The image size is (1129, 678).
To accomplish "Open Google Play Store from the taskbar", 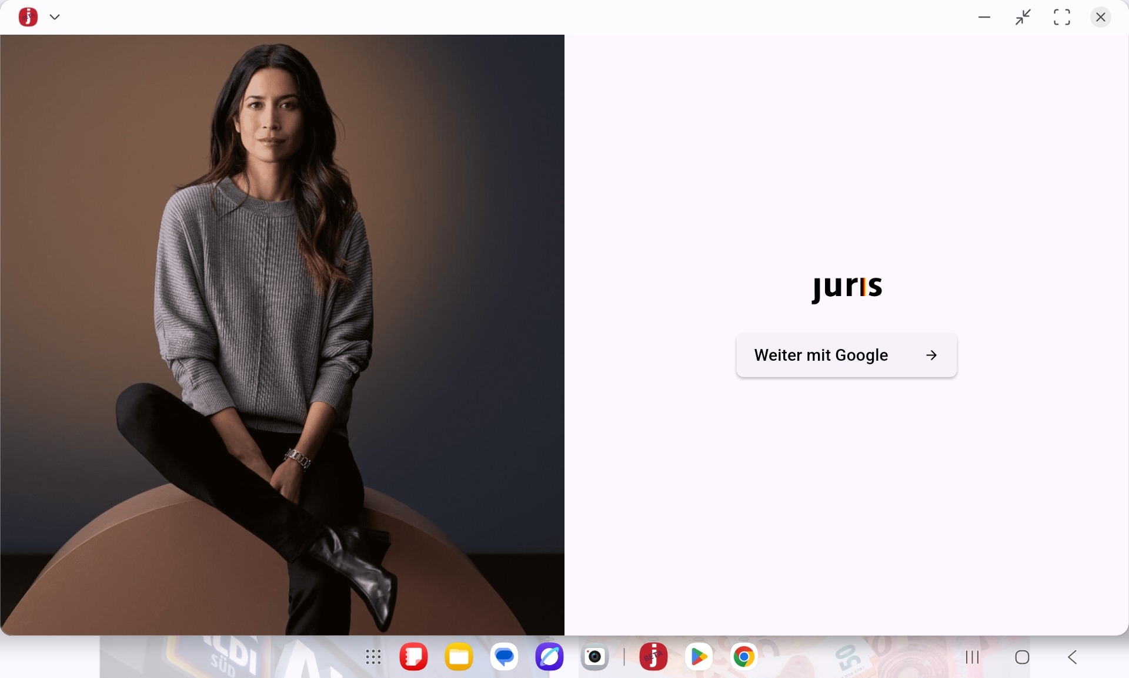I will tap(699, 657).
